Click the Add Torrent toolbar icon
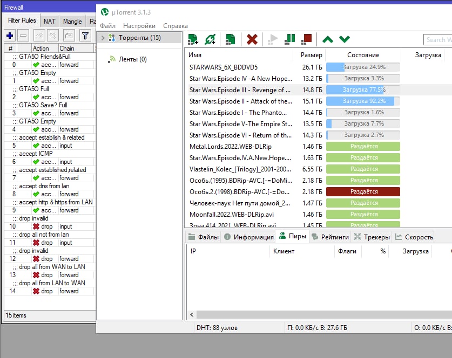This screenshot has width=452, height=358. coord(193,39)
